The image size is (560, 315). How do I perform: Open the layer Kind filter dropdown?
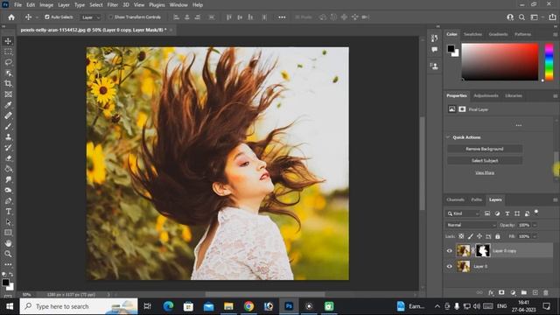tap(463, 213)
